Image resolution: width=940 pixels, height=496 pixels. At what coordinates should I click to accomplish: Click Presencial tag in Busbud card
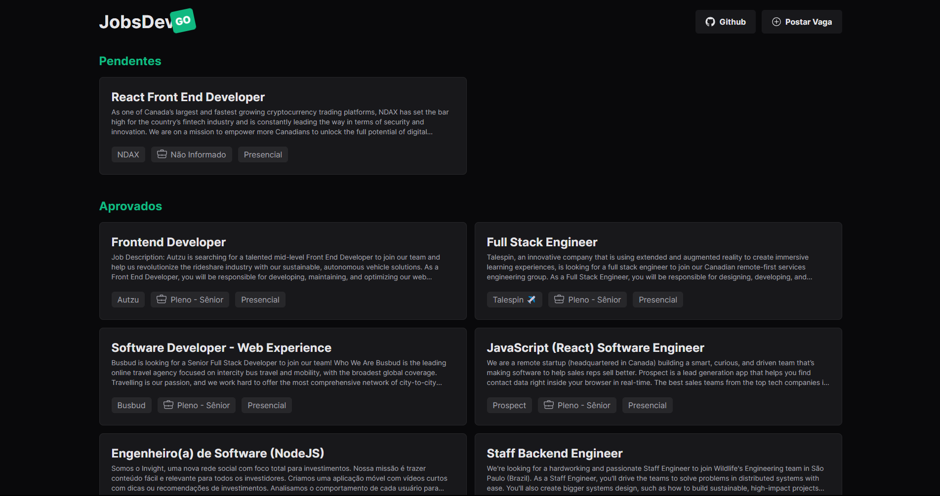267,405
